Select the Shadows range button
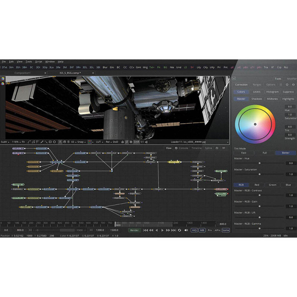 (257, 99)
